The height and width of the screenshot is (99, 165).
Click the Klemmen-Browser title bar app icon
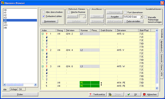pos(2,3)
